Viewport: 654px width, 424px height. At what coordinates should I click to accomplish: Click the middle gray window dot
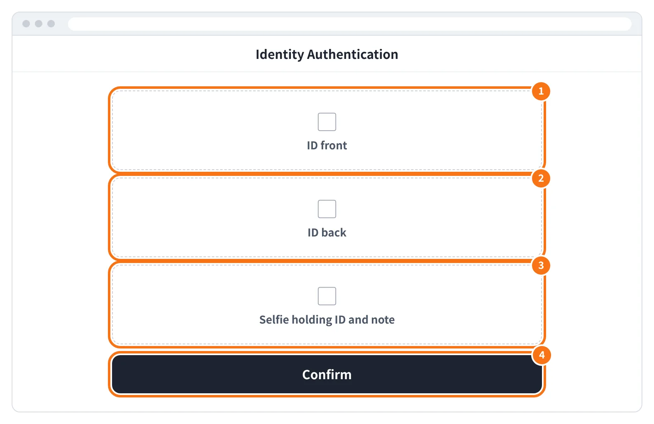click(39, 24)
